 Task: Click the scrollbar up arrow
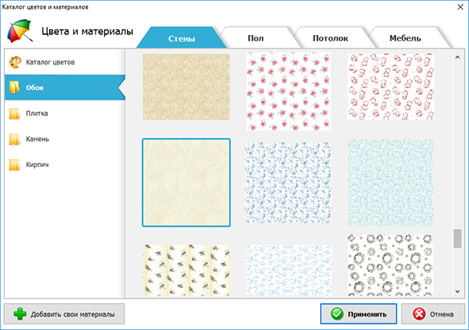457,57
